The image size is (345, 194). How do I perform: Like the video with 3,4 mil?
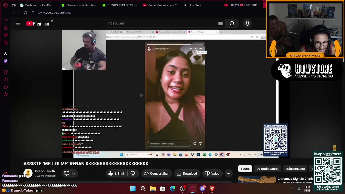point(116,174)
